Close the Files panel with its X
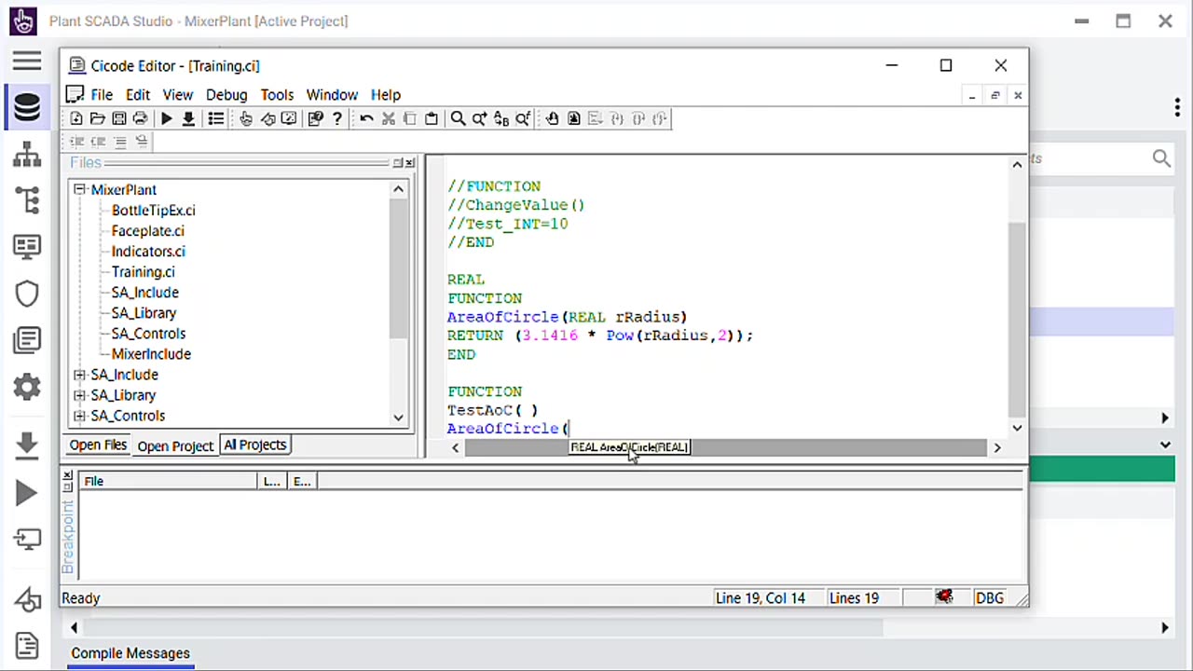Screen dimensions: 1193x671 409,163
